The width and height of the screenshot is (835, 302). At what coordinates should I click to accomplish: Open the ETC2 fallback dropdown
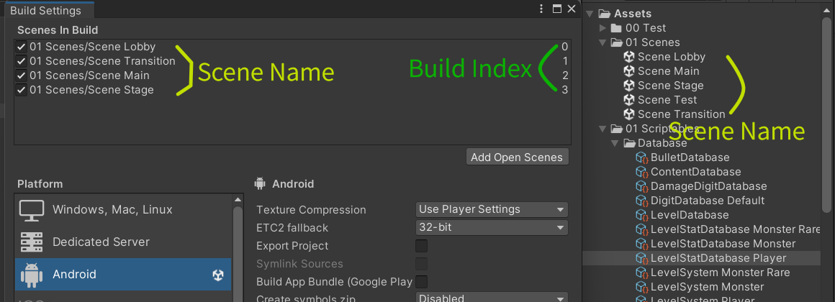pyautogui.click(x=492, y=227)
